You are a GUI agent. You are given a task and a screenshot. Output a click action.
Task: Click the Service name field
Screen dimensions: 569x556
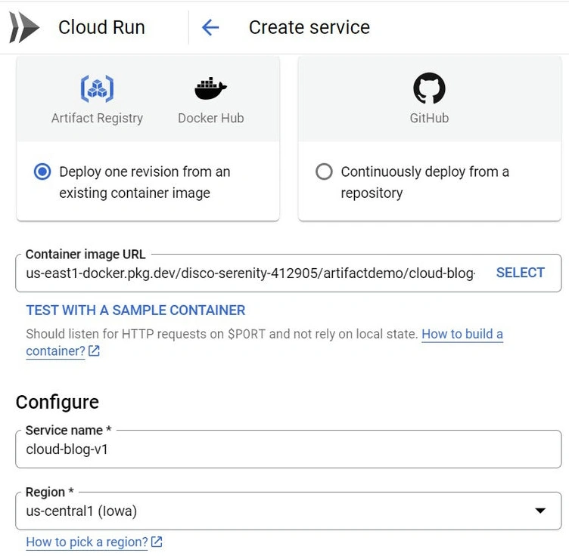click(288, 449)
